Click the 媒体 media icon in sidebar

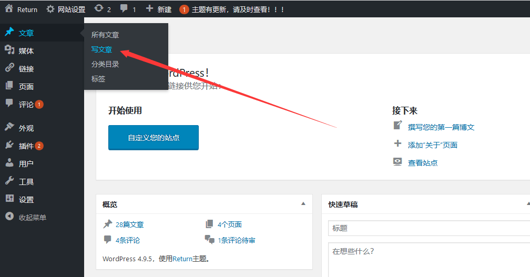9,50
